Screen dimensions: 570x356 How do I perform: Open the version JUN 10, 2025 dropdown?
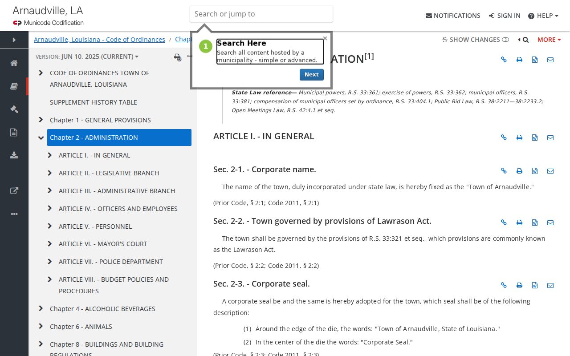87,57
